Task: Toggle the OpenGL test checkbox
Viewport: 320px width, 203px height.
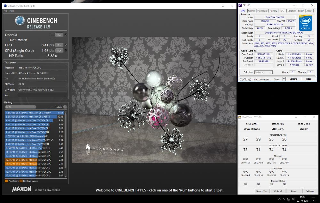Action: pyautogui.click(x=66, y=35)
